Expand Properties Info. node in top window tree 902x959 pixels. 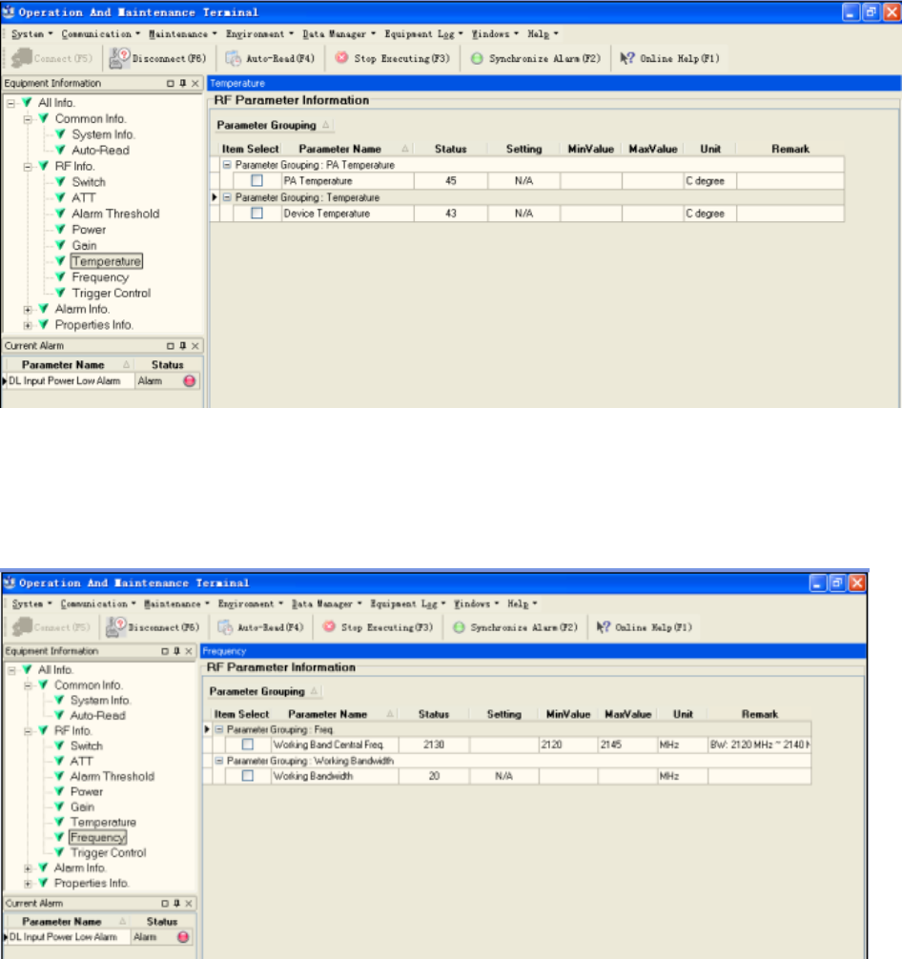pos(28,325)
